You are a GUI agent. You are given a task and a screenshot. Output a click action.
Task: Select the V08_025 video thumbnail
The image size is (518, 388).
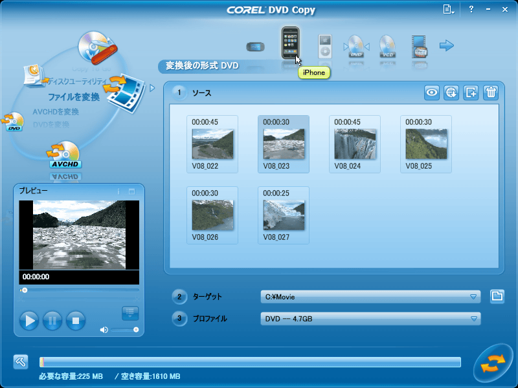tap(426, 144)
